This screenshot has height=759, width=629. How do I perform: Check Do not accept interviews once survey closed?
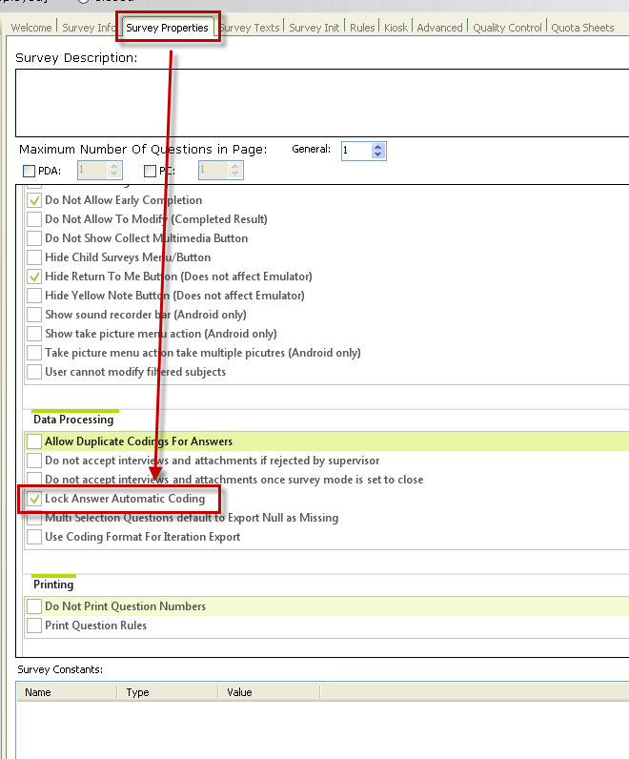coord(34,480)
